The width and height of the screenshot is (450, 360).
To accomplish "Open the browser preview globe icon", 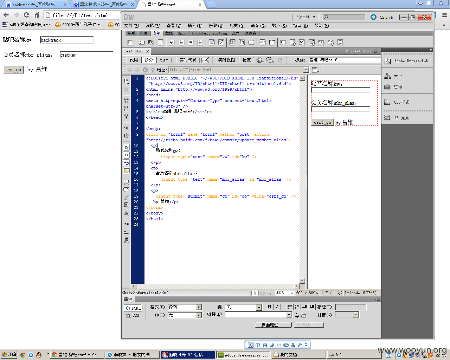I will (x=259, y=60).
